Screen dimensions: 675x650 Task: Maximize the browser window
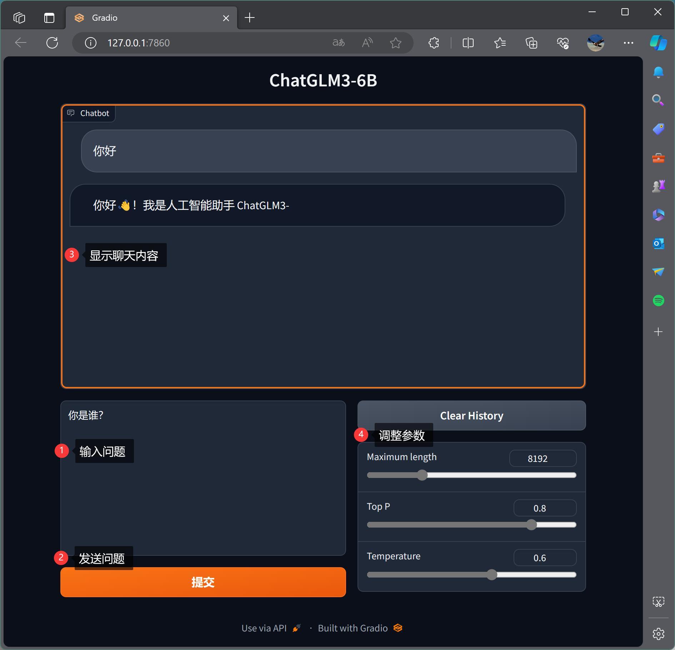click(x=625, y=12)
